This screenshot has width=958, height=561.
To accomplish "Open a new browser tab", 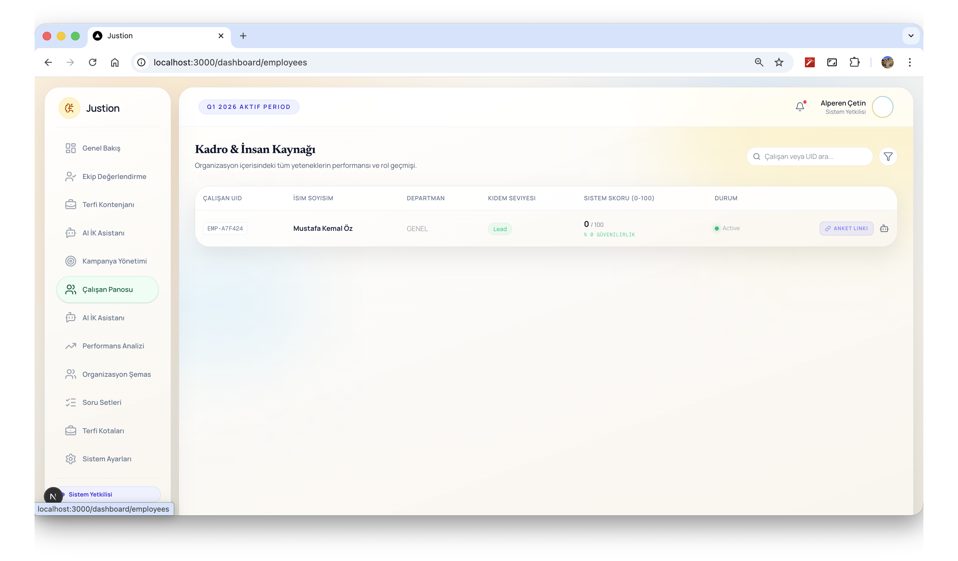I will (x=243, y=36).
